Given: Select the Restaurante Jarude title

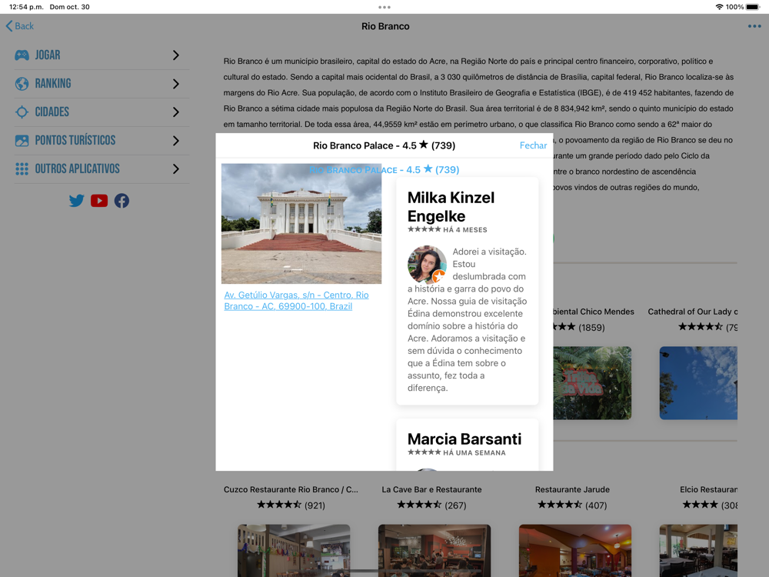Looking at the screenshot, I should pos(572,489).
